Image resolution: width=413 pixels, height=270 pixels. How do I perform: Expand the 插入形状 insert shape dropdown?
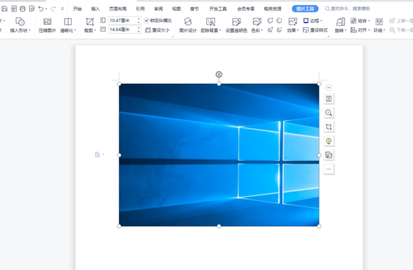coord(29,31)
